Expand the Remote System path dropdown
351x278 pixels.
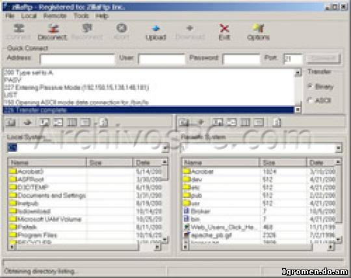pyautogui.click(x=338, y=148)
